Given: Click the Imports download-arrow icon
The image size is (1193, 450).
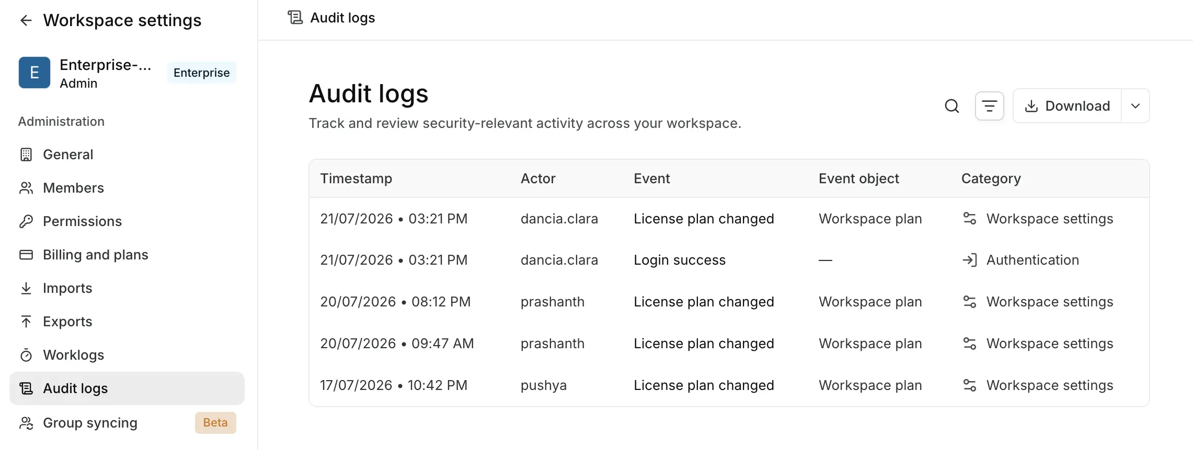Looking at the screenshot, I should pos(26,288).
